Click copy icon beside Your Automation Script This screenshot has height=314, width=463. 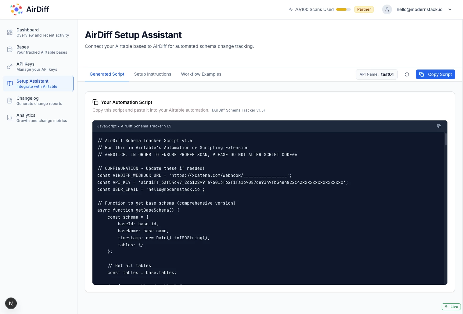[x=95, y=102]
